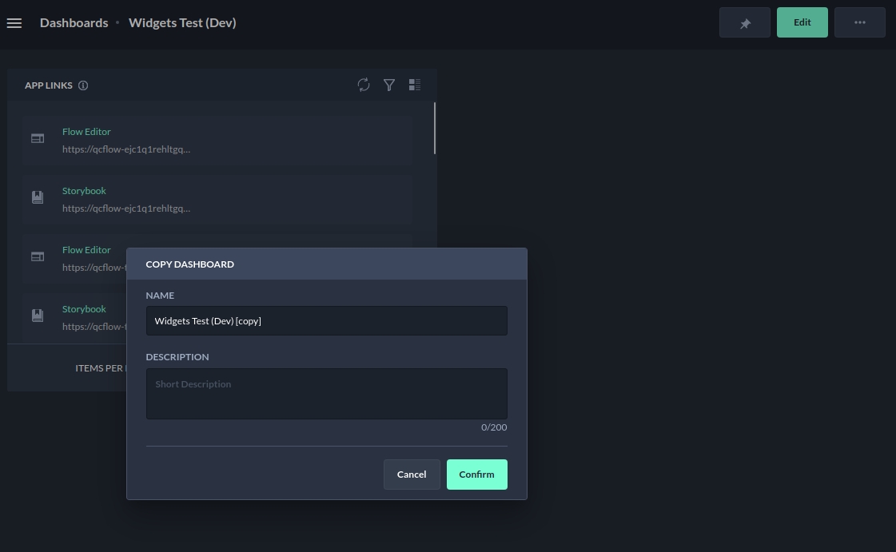Confirm copying the dashboard

476,475
